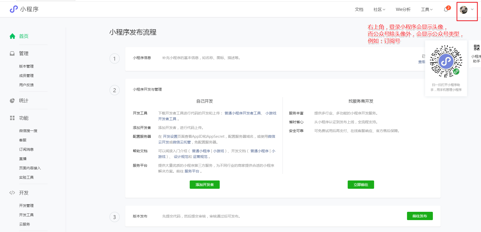The width and height of the screenshot is (481, 232).
Task: Click the 找服务商开发 column heading
Action: coord(361,101)
